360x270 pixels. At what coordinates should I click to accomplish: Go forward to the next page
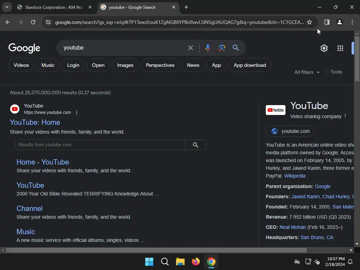(x=20, y=22)
